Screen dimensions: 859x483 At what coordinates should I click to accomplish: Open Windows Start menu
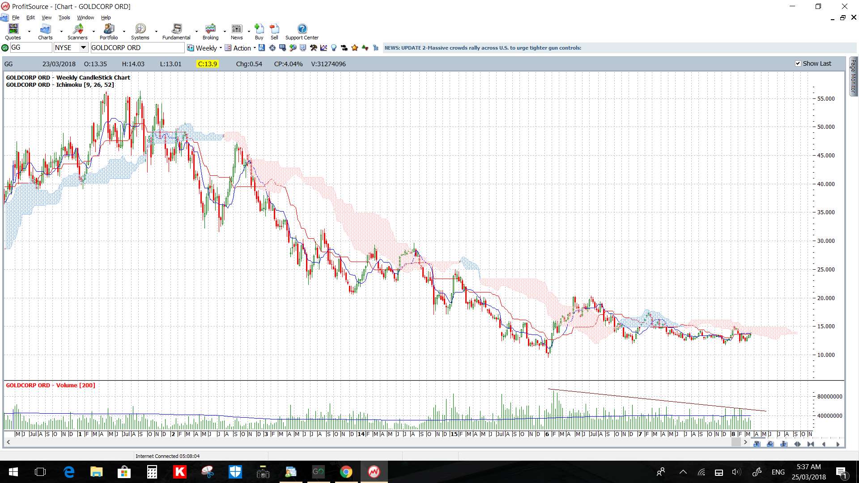tap(13, 472)
